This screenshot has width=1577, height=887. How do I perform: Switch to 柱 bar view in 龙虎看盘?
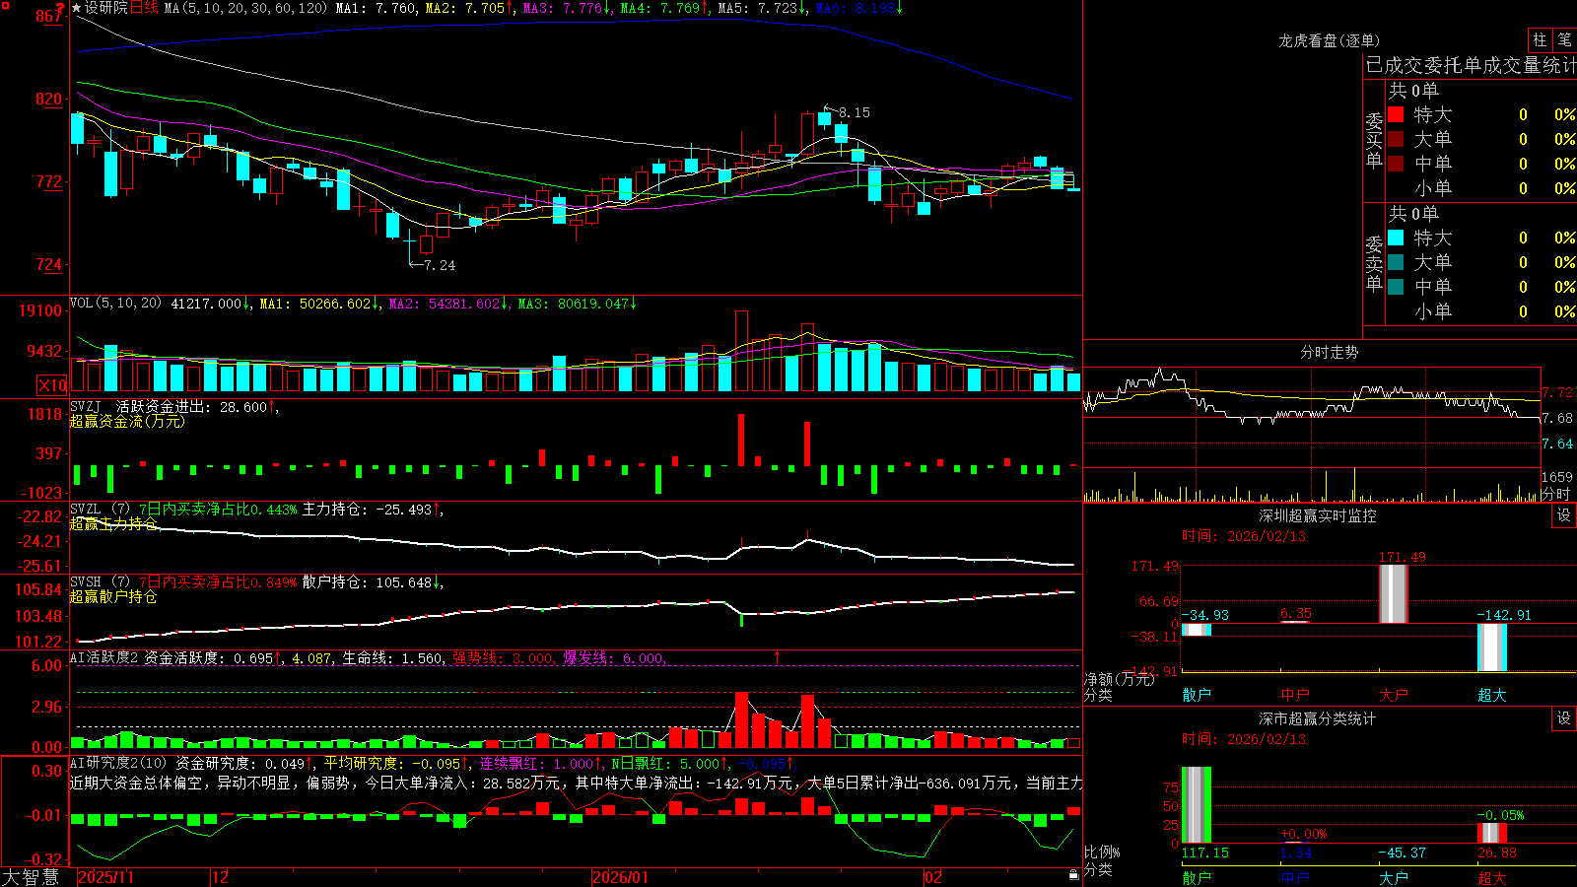pyautogui.click(x=1540, y=40)
